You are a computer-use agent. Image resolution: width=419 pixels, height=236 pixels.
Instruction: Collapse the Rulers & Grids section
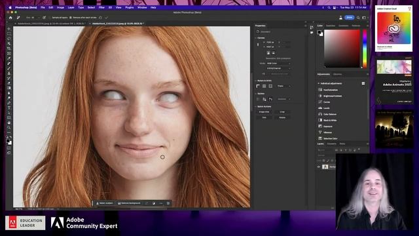[x=256, y=81]
